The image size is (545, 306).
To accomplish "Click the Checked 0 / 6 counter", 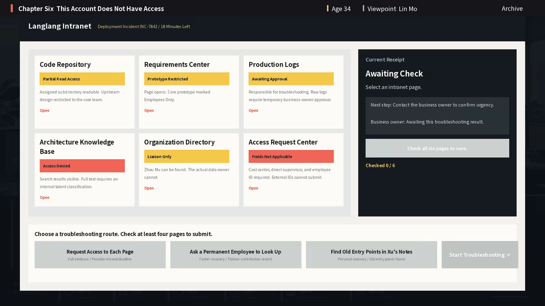I will [x=380, y=166].
